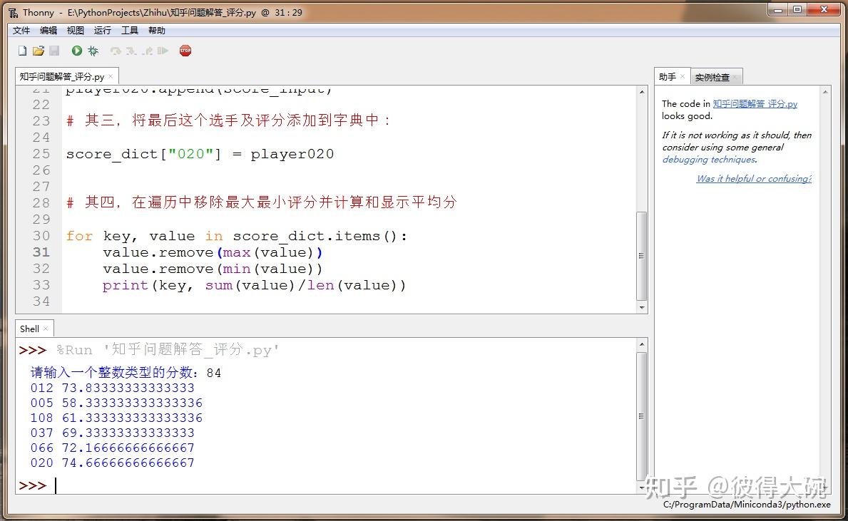This screenshot has width=848, height=521.
Task: Open the debugging techniques link
Action: click(x=709, y=160)
